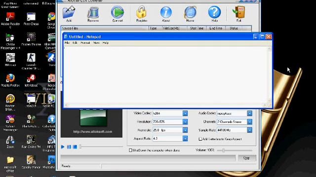316x177 pixels.
Task: Pause the preview video
Action: [69, 147]
